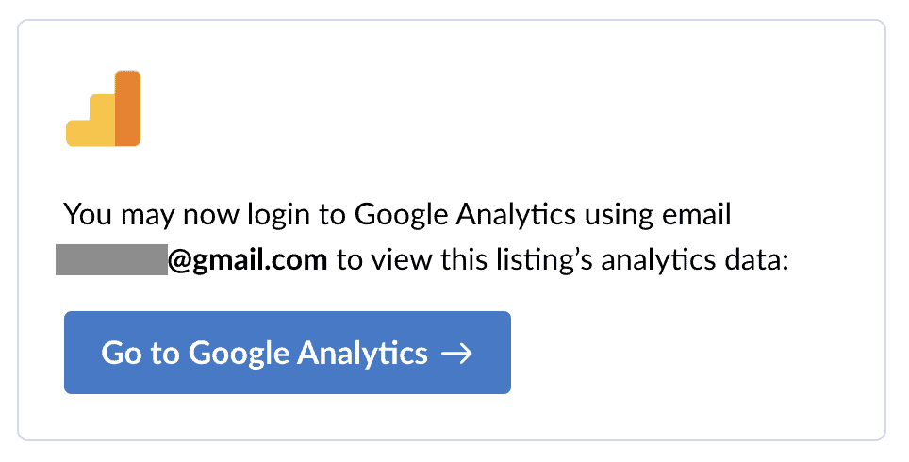Click the yellow stepped bar of the logo
909x462 pixels.
91,120
